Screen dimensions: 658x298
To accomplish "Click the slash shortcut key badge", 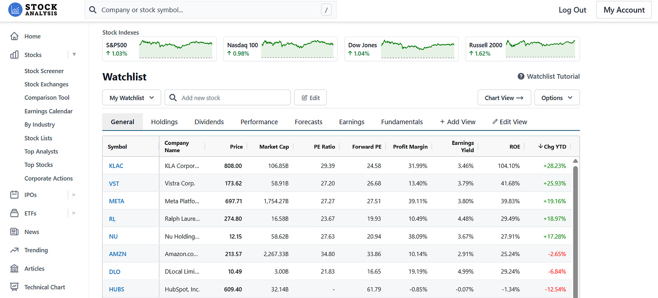I will (326, 10).
